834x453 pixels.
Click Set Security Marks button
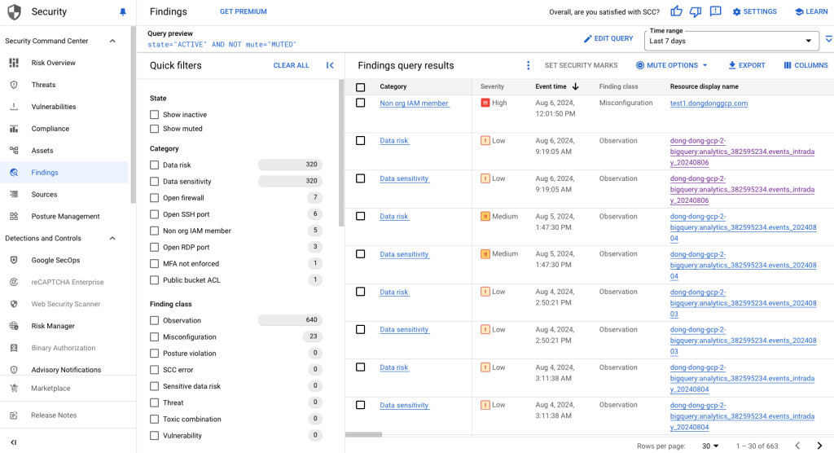pyautogui.click(x=581, y=65)
